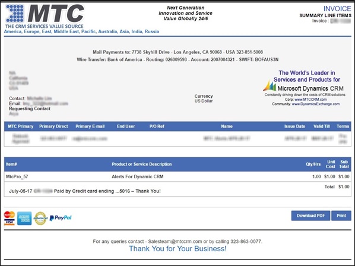This screenshot has width=355, height=266.
Task: Select the MtcPro_57 item number
Action: tap(17, 177)
